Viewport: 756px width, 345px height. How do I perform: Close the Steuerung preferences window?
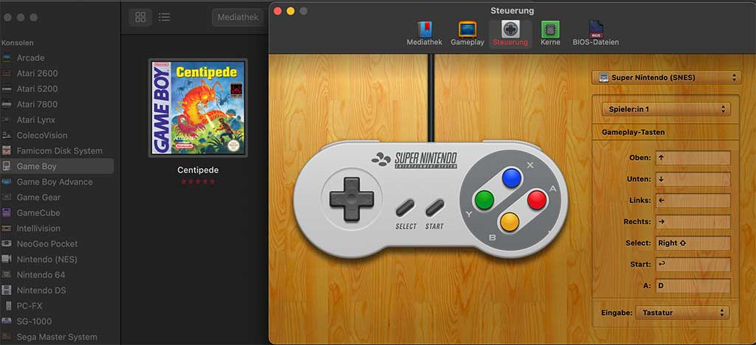point(278,10)
